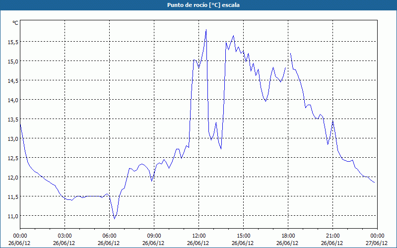Image resolution: width=397 pixels, height=248 pixels.
Task: Pick the 13,5 axis label
Action: point(13,120)
